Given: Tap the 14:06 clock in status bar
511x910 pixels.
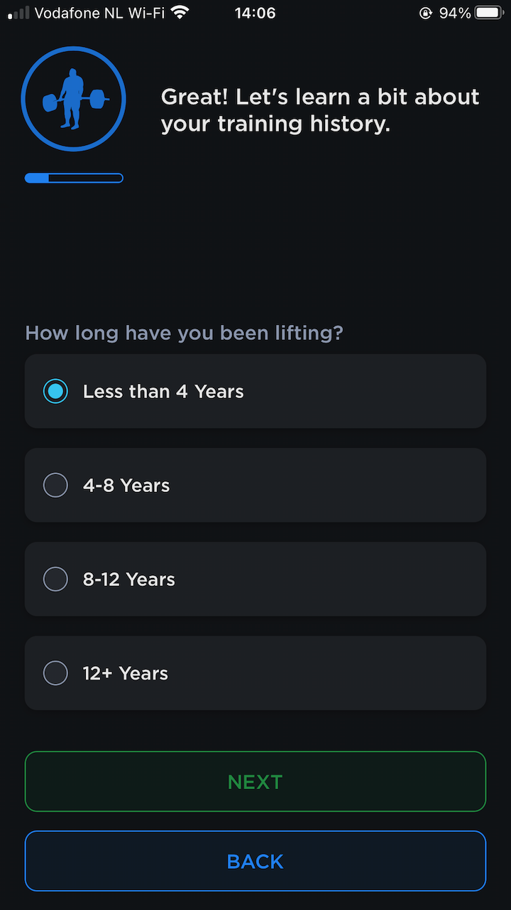Looking at the screenshot, I should tap(255, 13).
